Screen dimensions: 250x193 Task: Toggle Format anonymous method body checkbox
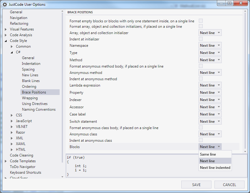tap(201, 66)
